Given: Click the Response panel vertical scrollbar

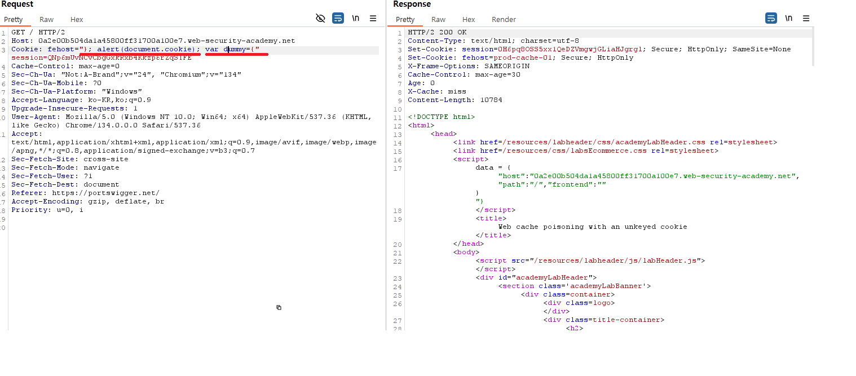Looking at the screenshot, I should [x=812, y=47].
